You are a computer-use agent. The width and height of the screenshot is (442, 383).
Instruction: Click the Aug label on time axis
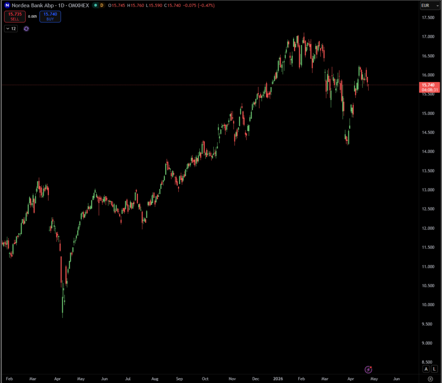(x=154, y=379)
